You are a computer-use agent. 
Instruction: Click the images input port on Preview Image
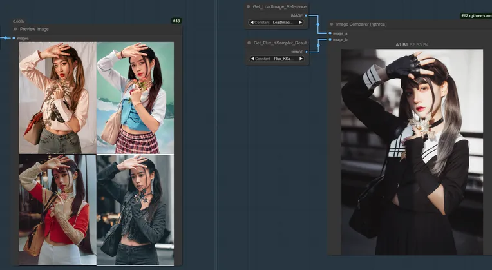pyautogui.click(x=14, y=38)
